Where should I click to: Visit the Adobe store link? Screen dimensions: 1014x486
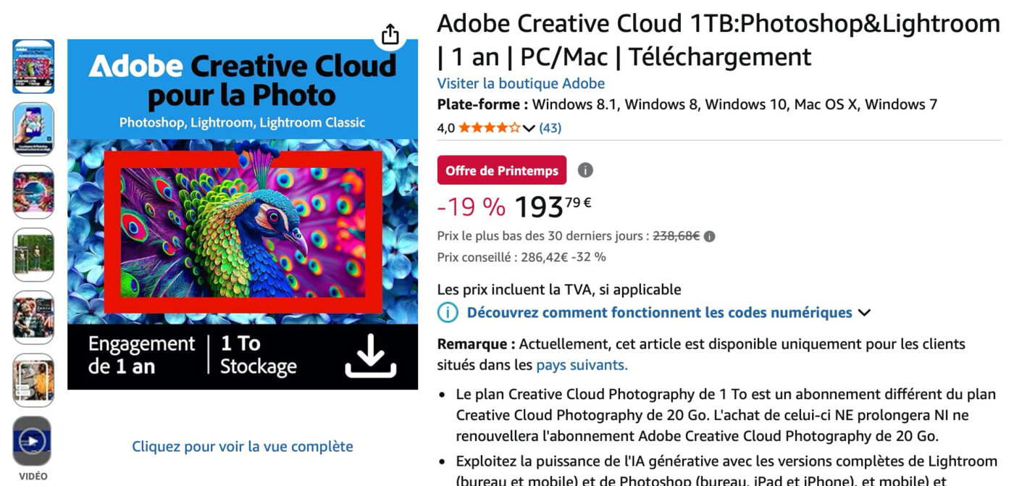[x=521, y=83]
